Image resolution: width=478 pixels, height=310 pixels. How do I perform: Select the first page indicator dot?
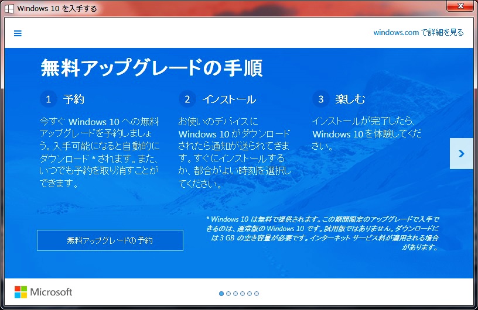(221, 294)
